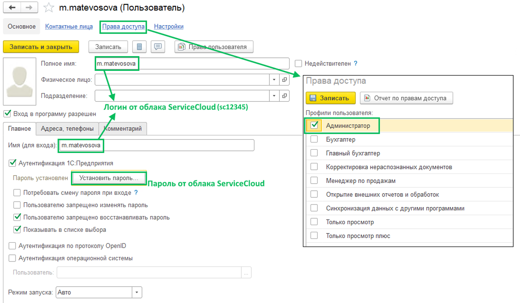Enable Потребовать смену пароля при входе
Viewport: 520px width, 303px height.
17,193
